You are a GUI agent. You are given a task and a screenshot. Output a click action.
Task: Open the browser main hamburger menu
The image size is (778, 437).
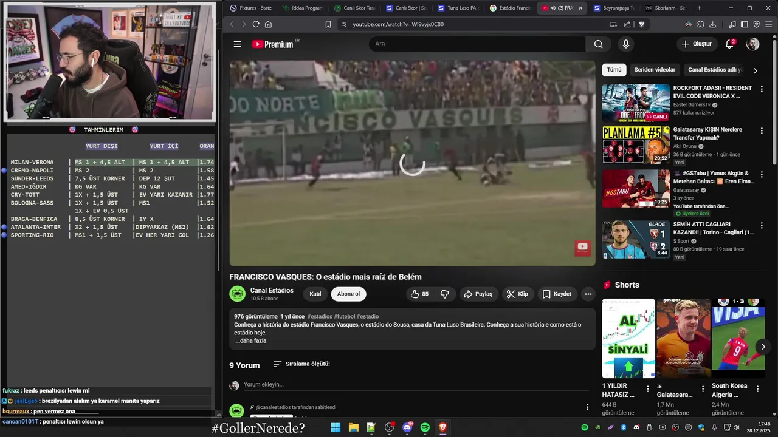pyautogui.click(x=768, y=24)
